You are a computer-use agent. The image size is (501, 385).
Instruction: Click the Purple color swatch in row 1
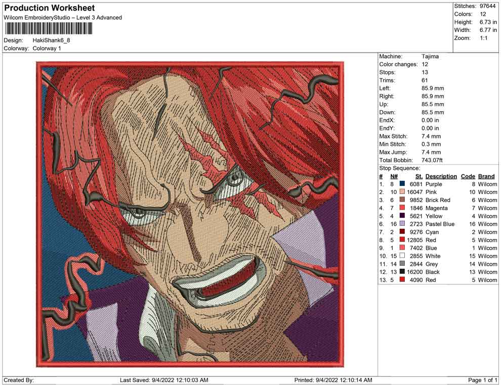point(402,184)
